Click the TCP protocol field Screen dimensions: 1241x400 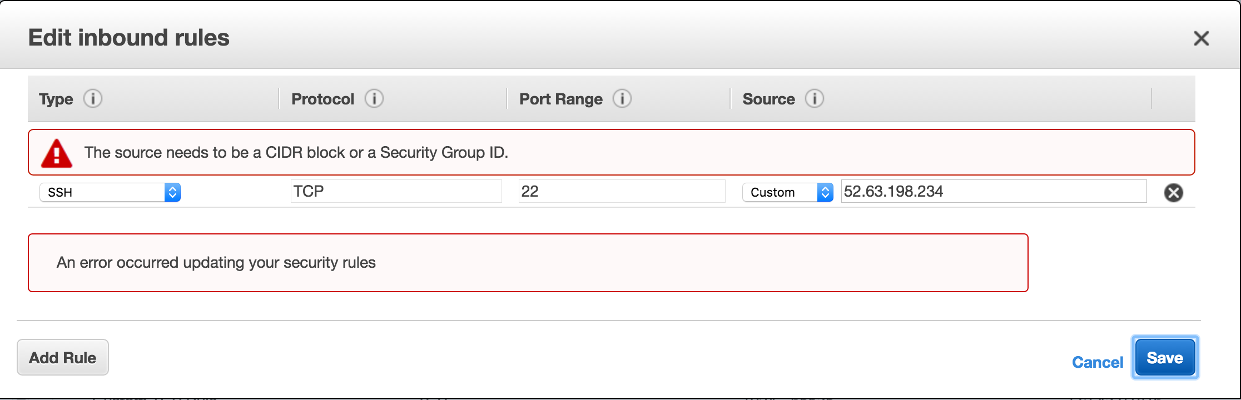[396, 191]
